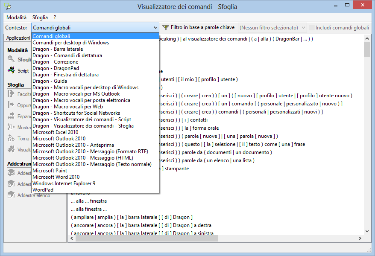375x256 pixels.
Task: Click the middle icon below the Addestramento heading
Action: (11, 184)
